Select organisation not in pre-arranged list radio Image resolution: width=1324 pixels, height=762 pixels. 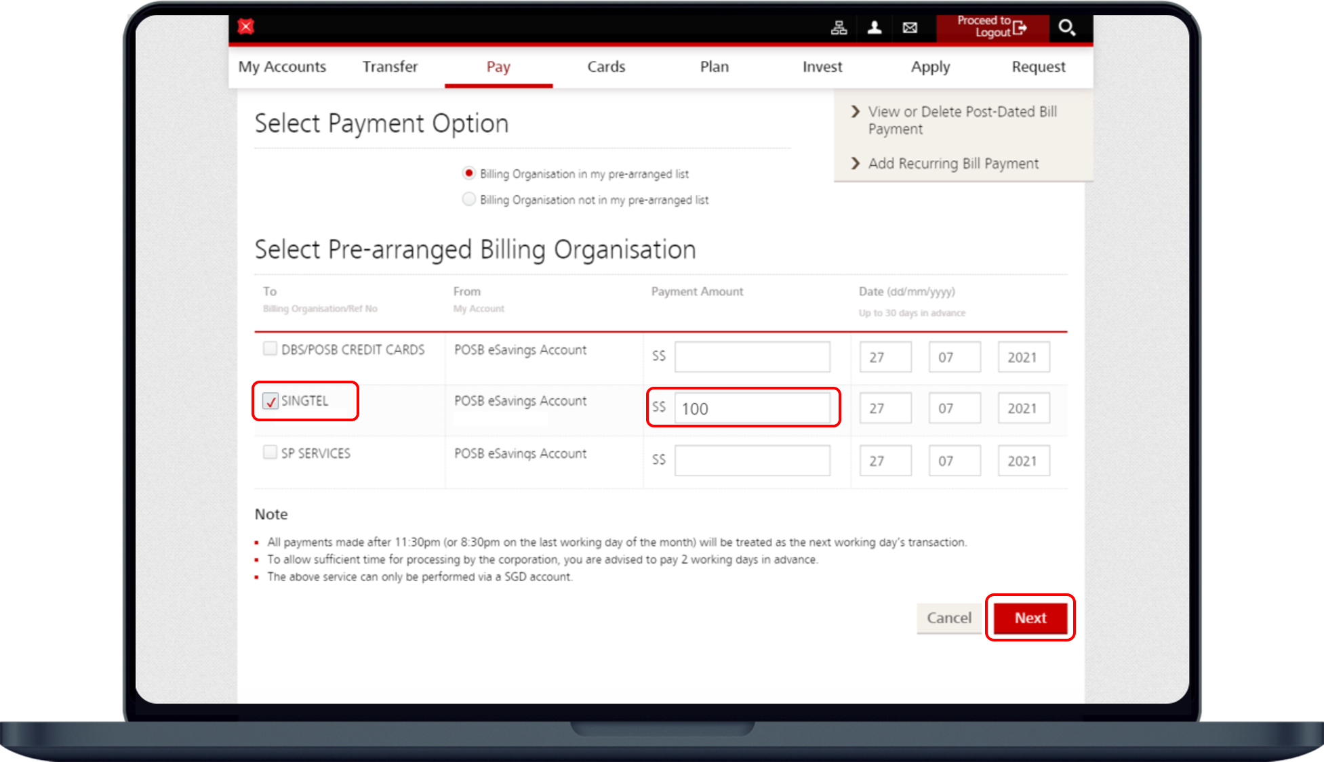[468, 199]
